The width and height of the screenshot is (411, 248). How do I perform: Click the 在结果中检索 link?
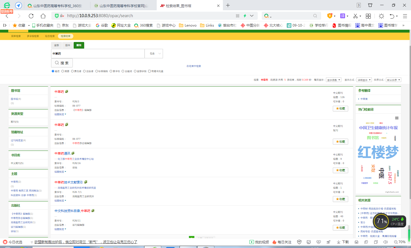194,66
